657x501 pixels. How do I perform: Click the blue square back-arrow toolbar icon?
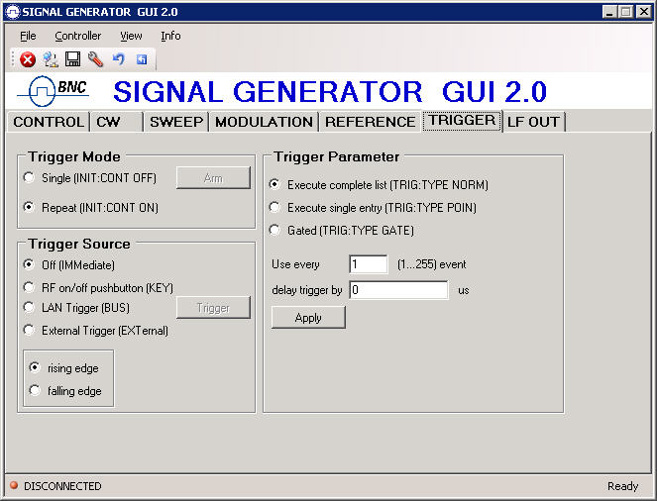[x=142, y=59]
